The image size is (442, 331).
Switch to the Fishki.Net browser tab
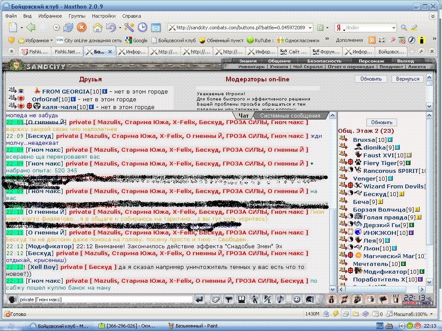pos(67,52)
